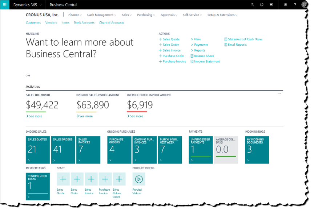Image resolution: width=314 pixels, height=212 pixels.
Task: Open Purchase Orders tile showing 4
Action: coord(119,150)
